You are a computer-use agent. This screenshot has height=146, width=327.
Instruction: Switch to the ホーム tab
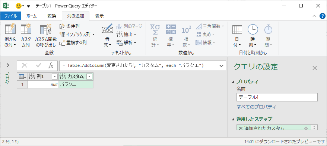coord(32,16)
